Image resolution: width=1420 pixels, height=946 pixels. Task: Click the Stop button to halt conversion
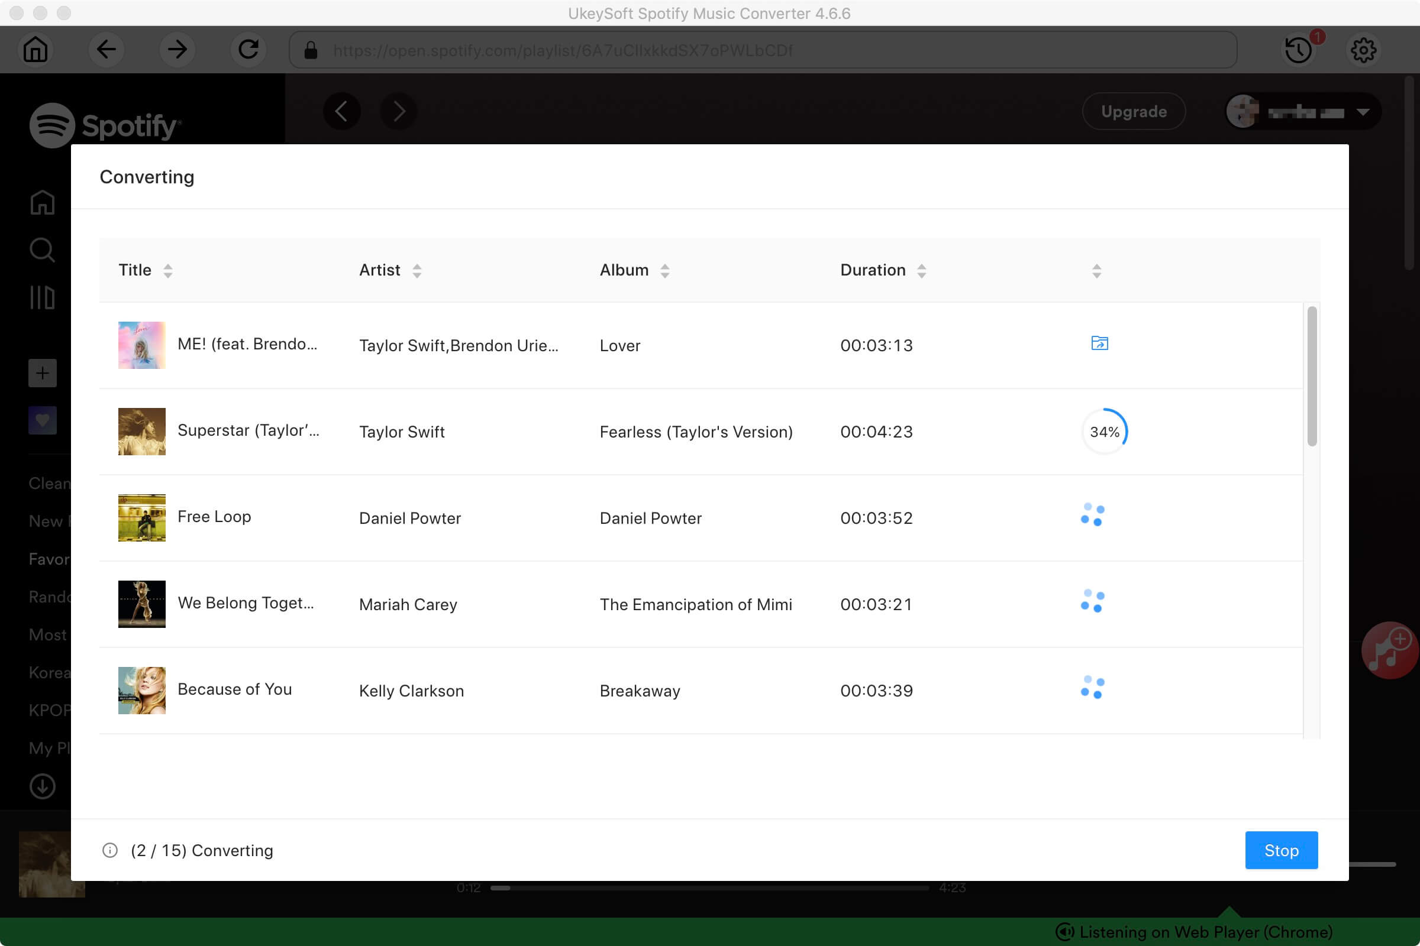point(1282,850)
